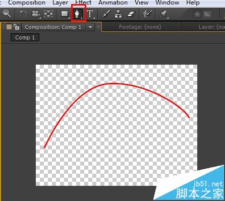Open the Animation menu
This screenshot has height=201, width=225.
click(113, 3)
